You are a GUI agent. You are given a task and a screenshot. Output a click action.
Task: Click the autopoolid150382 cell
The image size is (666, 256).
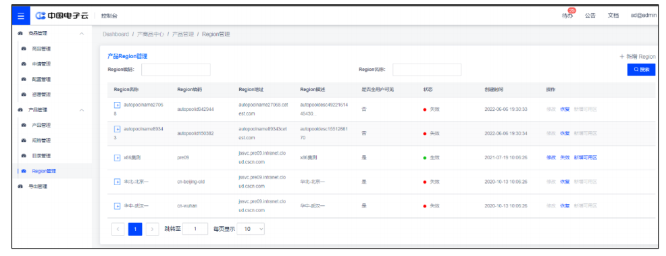point(195,133)
